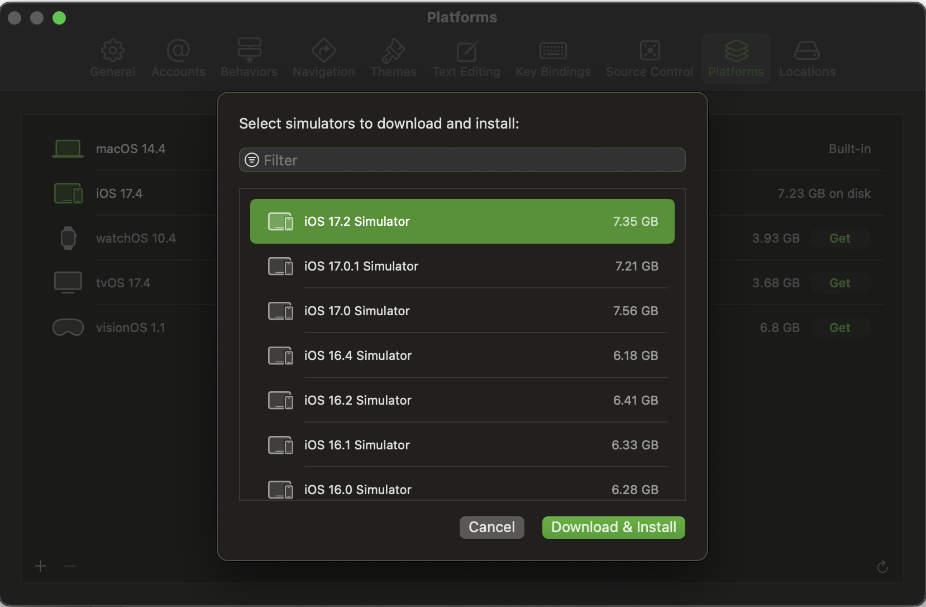926x607 pixels.
Task: Click the watchOS 10.4 watch icon
Action: (68, 238)
